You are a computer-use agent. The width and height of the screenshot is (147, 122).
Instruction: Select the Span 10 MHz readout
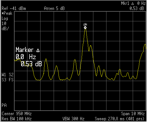coord(133,113)
